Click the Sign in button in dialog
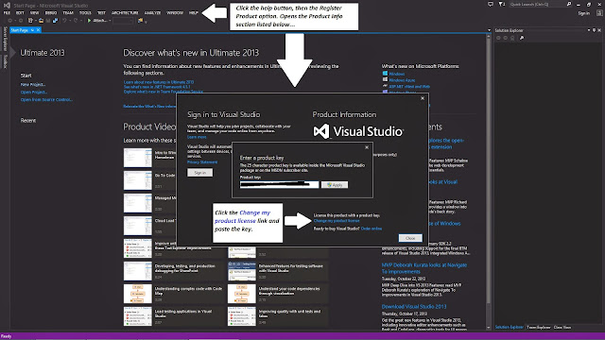The image size is (605, 340). 199,173
